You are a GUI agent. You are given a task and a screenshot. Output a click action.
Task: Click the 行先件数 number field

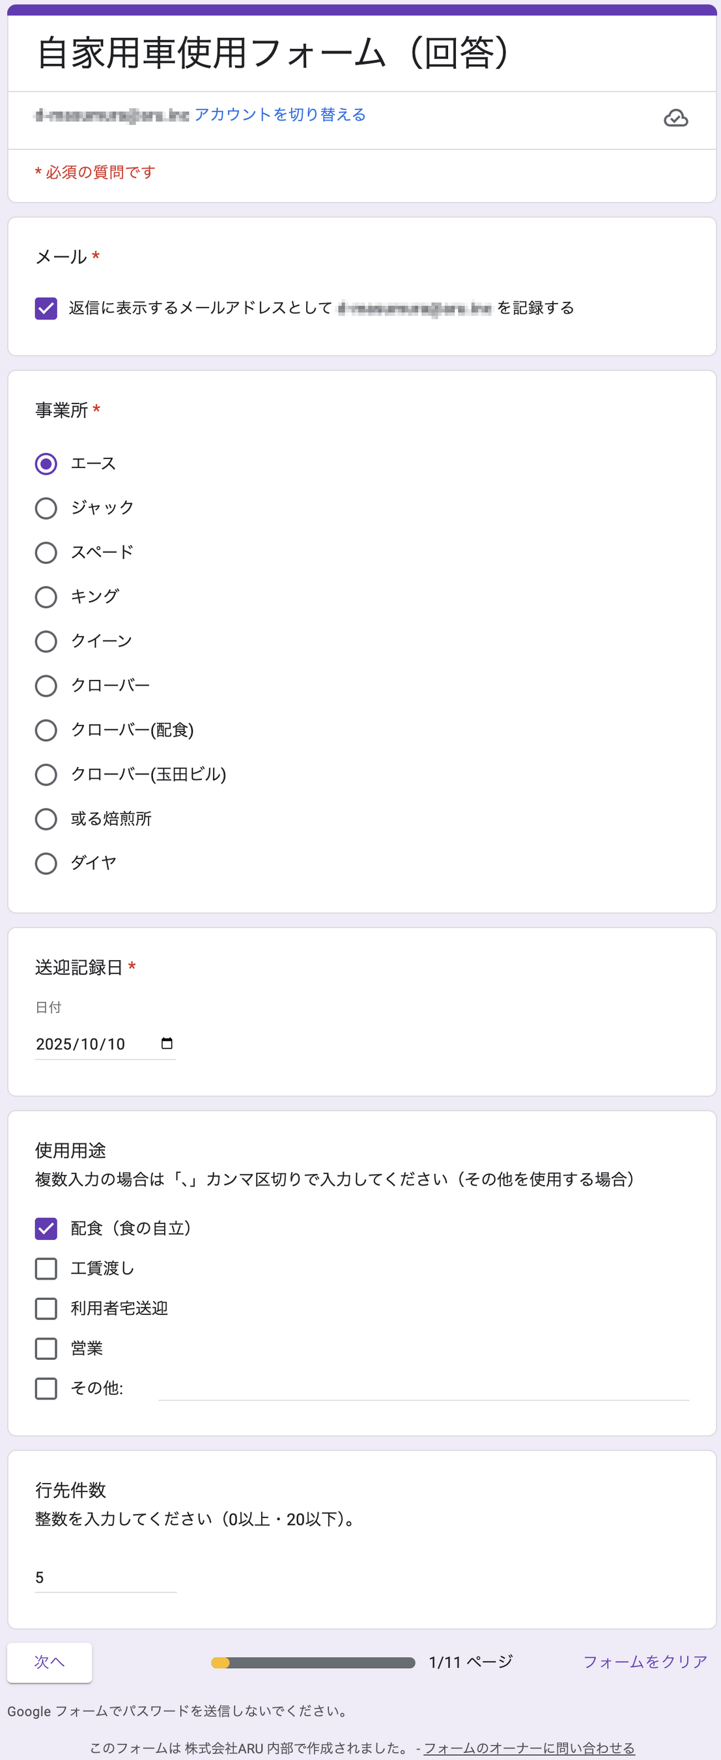pos(105,1577)
